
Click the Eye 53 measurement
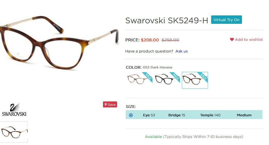click(x=149, y=115)
